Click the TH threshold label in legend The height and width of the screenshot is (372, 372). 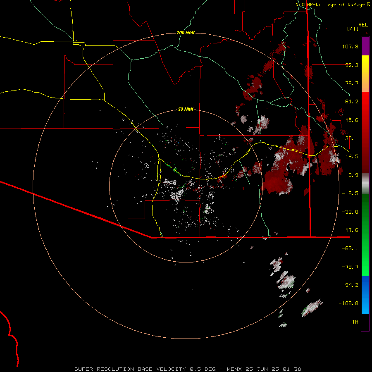[x=355, y=322]
